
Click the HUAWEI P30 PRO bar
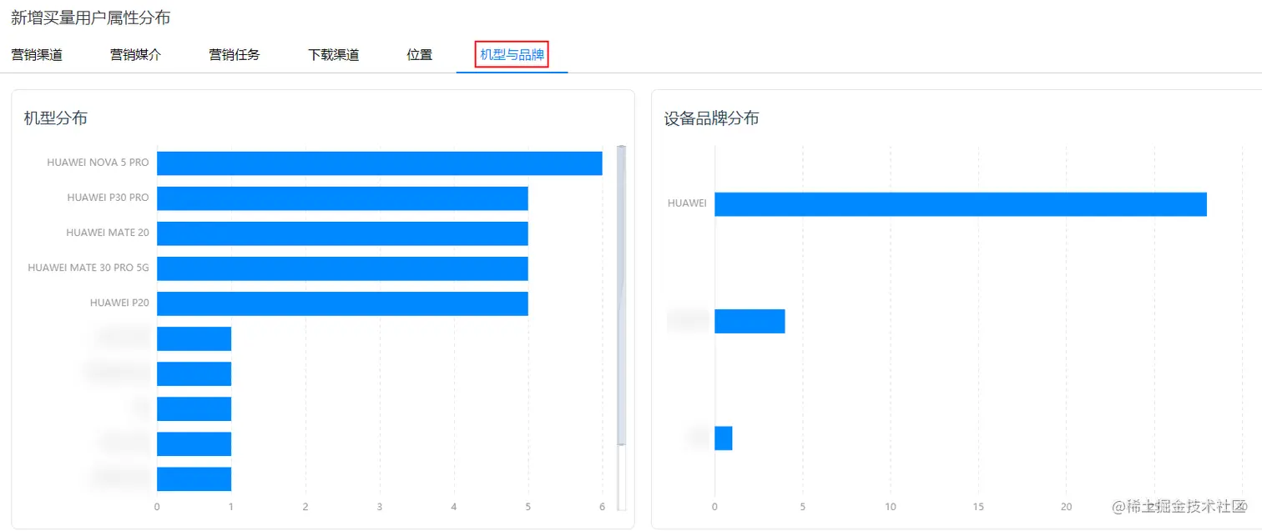tap(342, 198)
